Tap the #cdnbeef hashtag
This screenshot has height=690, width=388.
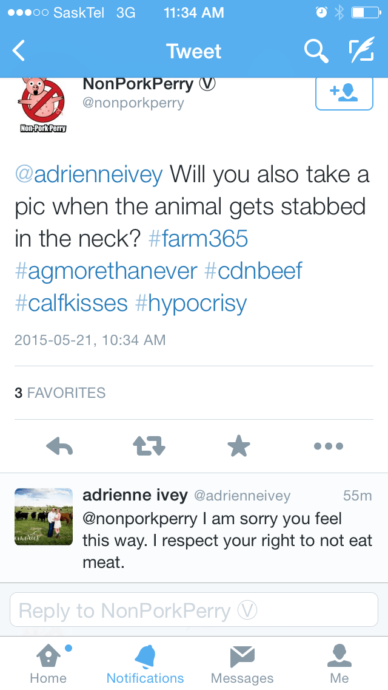tap(253, 270)
